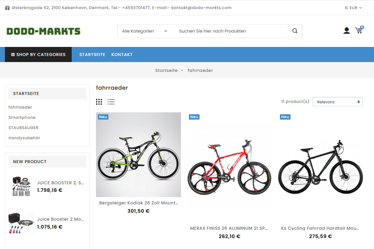Go to Startseite in navigation bar
The image size is (374, 249).
(x=92, y=54)
